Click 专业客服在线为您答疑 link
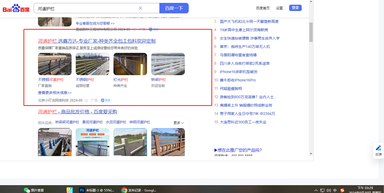The image size is (384, 193). (x=95, y=23)
